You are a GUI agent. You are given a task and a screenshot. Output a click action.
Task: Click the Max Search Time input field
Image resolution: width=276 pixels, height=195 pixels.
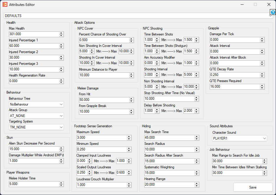pos(169,138)
